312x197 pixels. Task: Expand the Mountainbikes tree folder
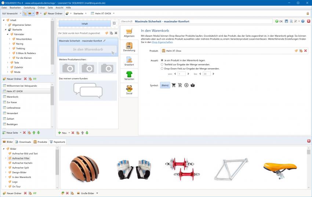10,39
